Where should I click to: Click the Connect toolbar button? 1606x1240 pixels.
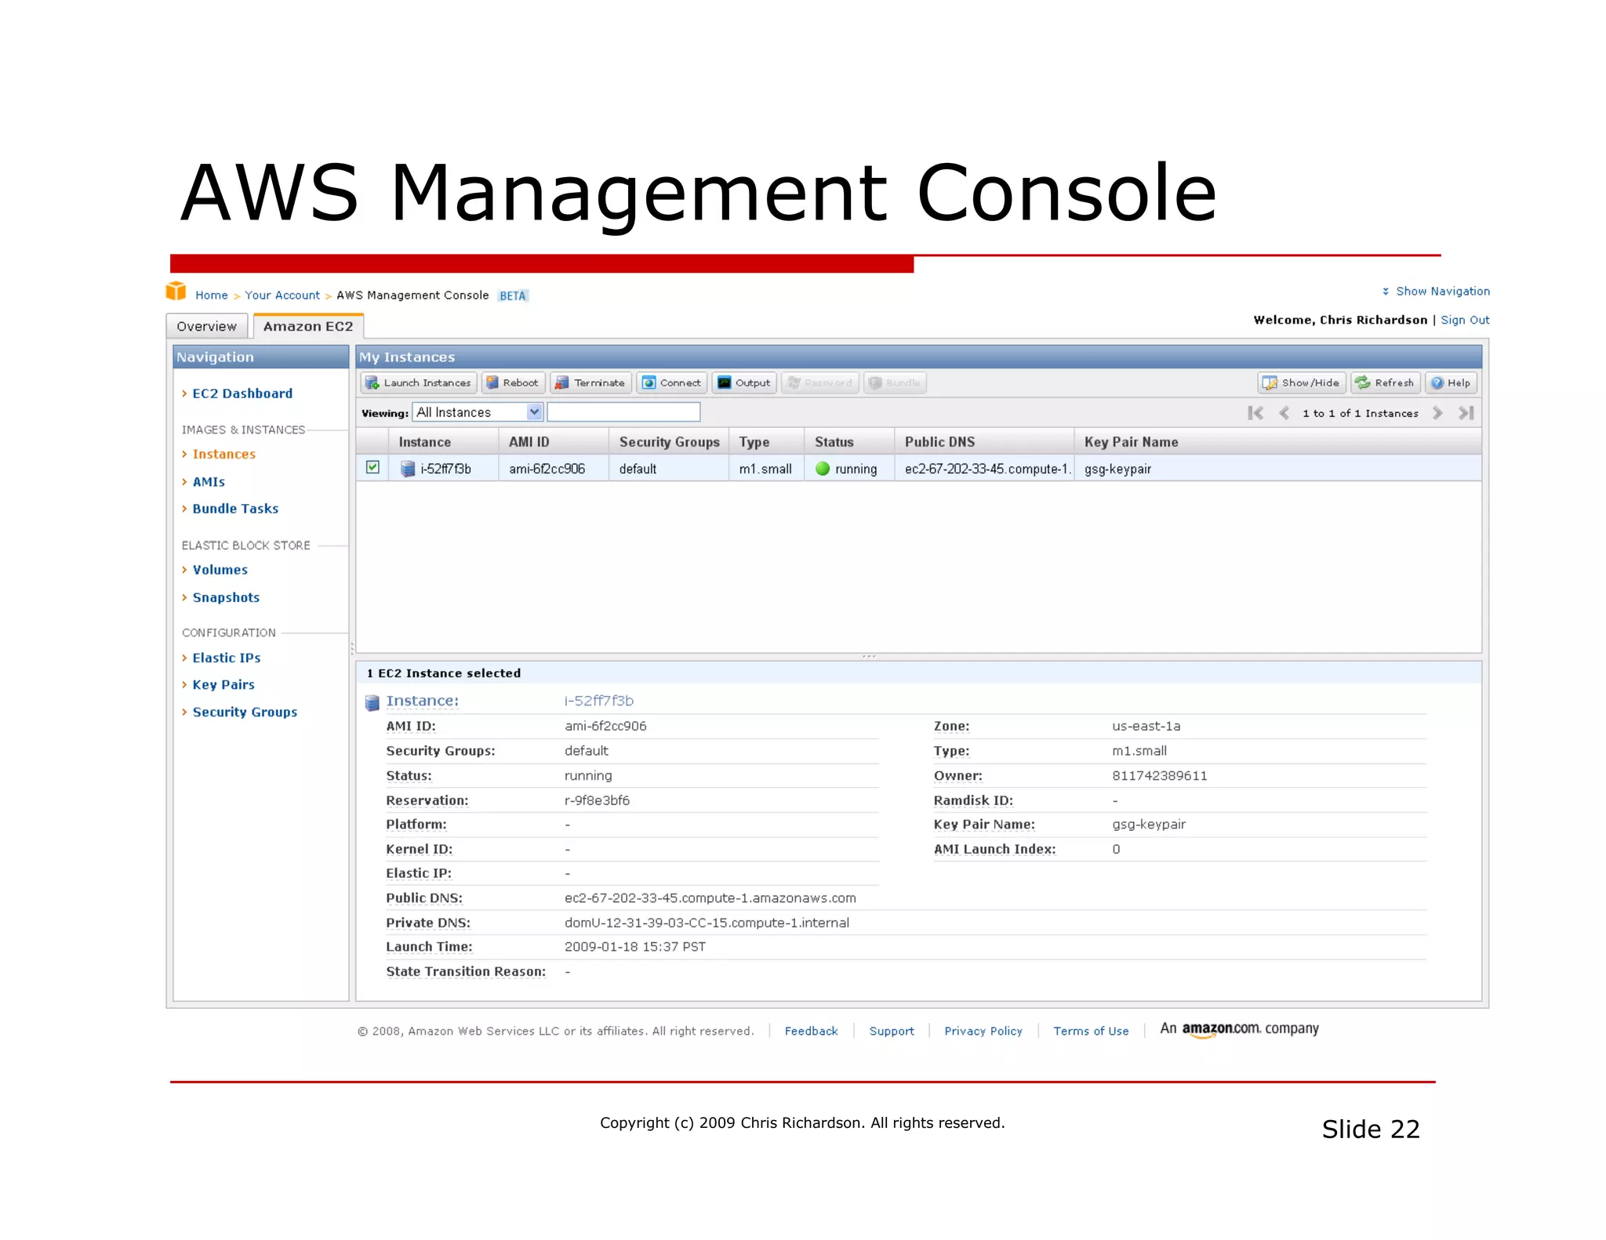pos(672,383)
